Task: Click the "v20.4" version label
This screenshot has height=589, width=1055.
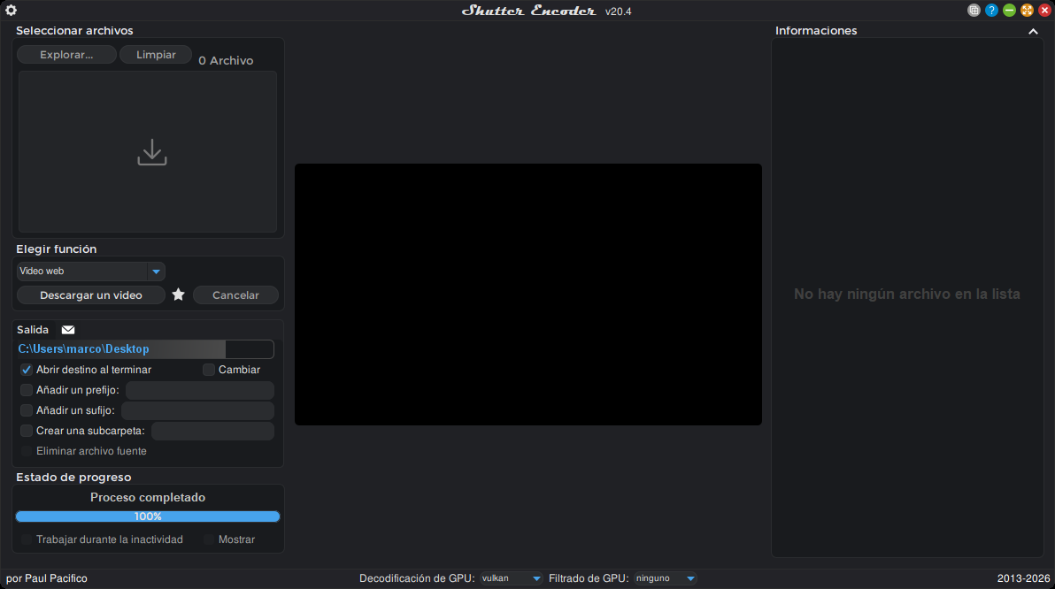Action: click(619, 11)
